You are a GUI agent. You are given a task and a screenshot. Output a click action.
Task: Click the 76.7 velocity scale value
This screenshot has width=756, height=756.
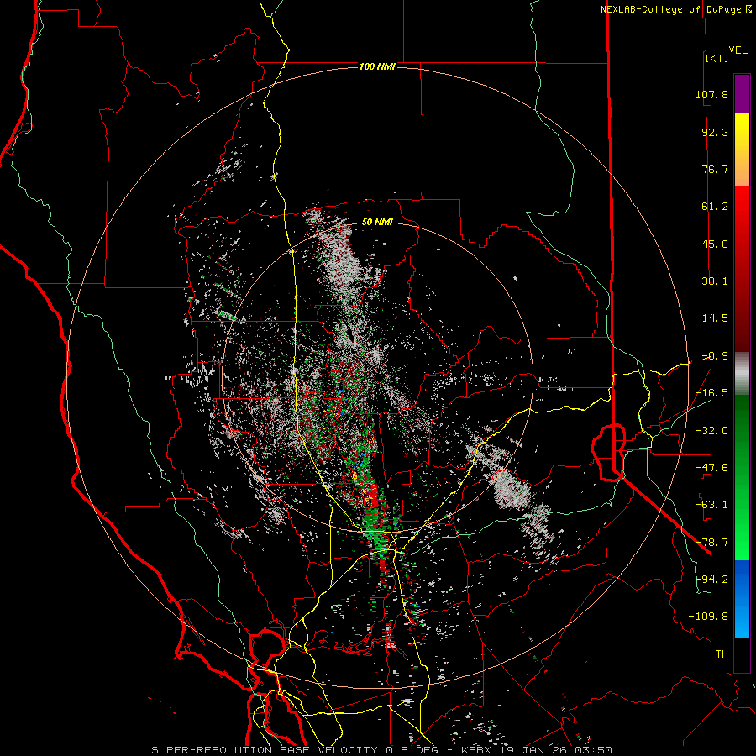(x=715, y=169)
